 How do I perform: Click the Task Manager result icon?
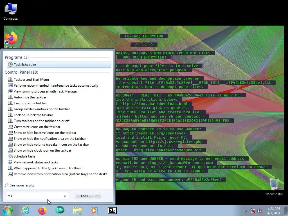10,91
